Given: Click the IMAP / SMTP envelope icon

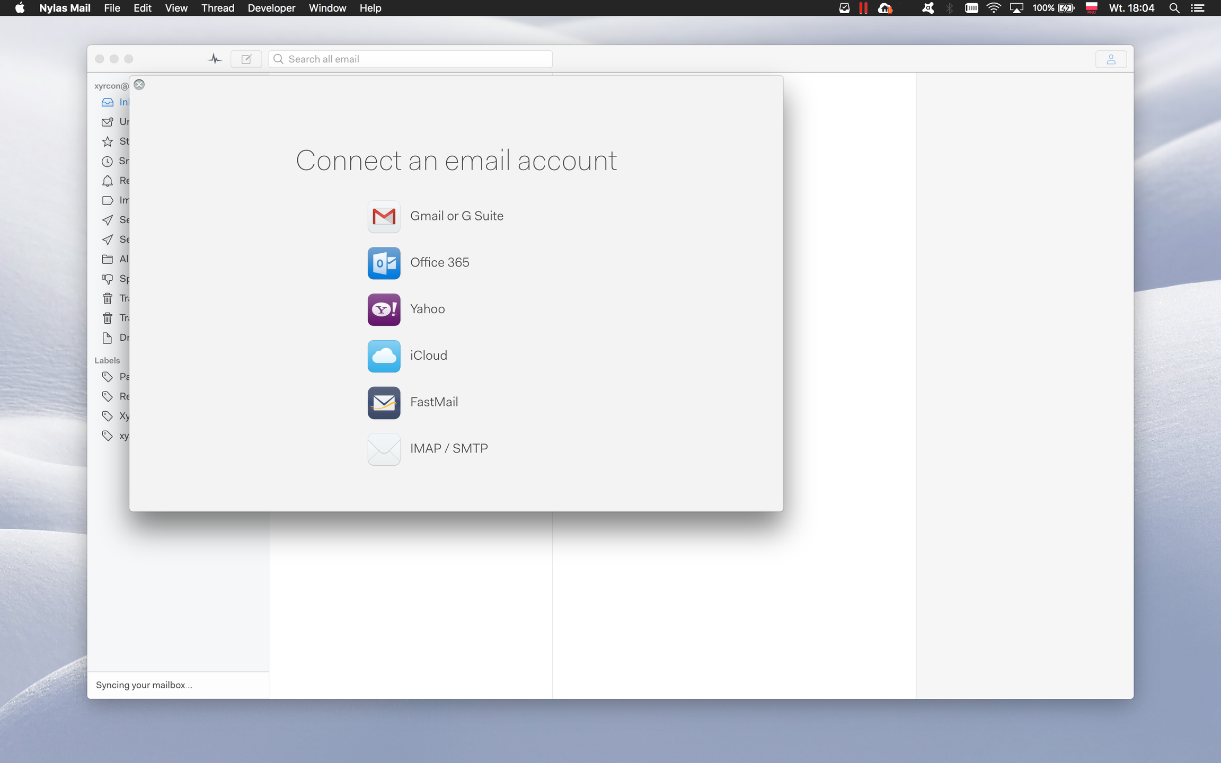Looking at the screenshot, I should (x=384, y=449).
